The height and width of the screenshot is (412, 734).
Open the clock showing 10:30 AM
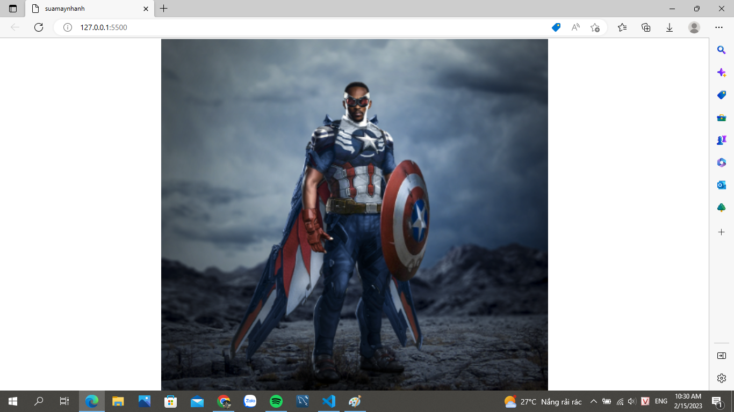click(x=688, y=401)
